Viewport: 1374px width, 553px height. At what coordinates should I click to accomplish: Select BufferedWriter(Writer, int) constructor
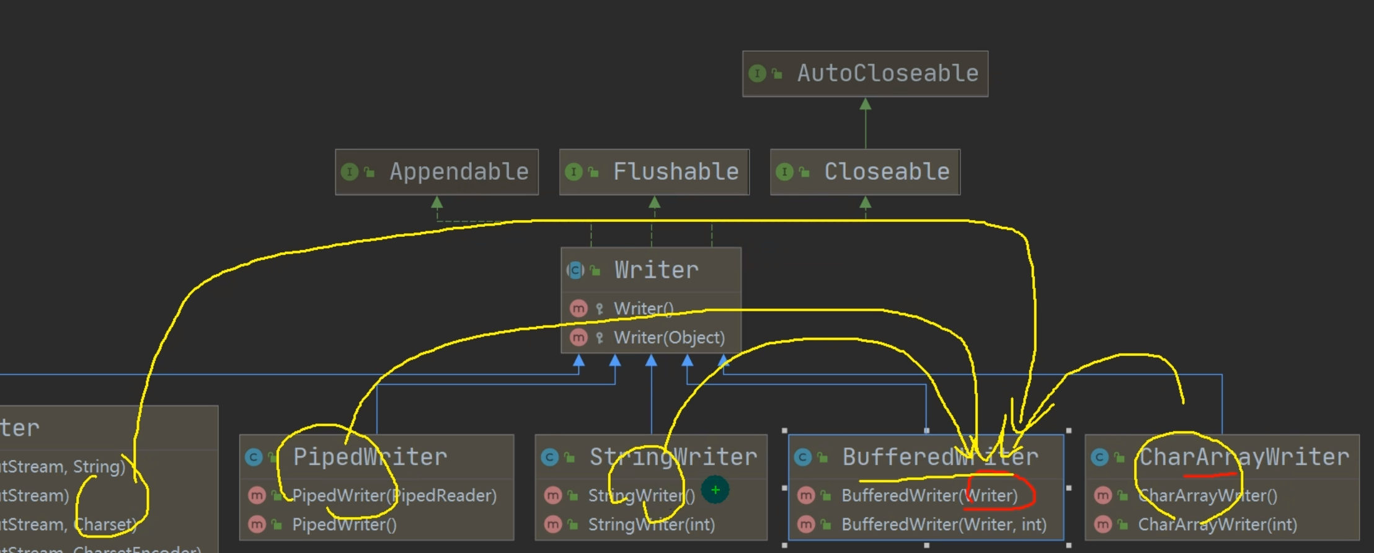[x=926, y=524]
